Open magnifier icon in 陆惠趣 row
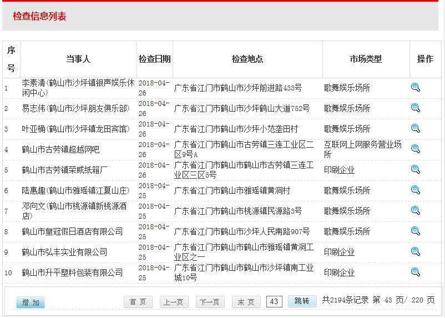 tap(415, 190)
